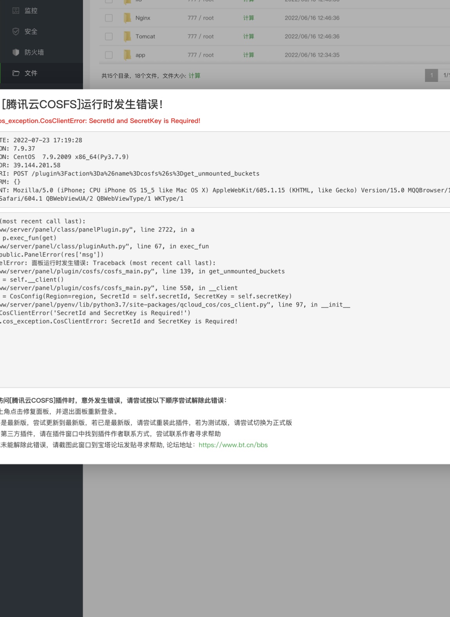Click the Tomcat folder icon
Viewport: 450px width, 617px height.
tap(127, 36)
